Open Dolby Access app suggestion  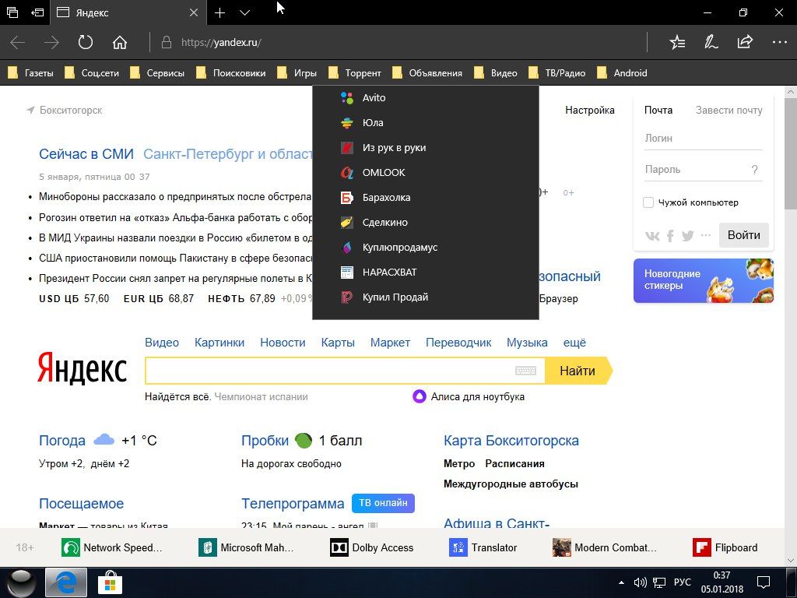[371, 547]
